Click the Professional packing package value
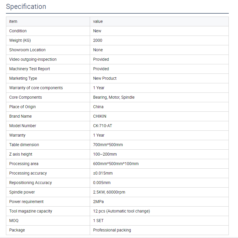This screenshot has height=238, width=238. pos(112,230)
